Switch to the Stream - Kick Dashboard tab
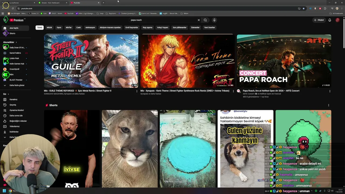 tap(53, 3)
